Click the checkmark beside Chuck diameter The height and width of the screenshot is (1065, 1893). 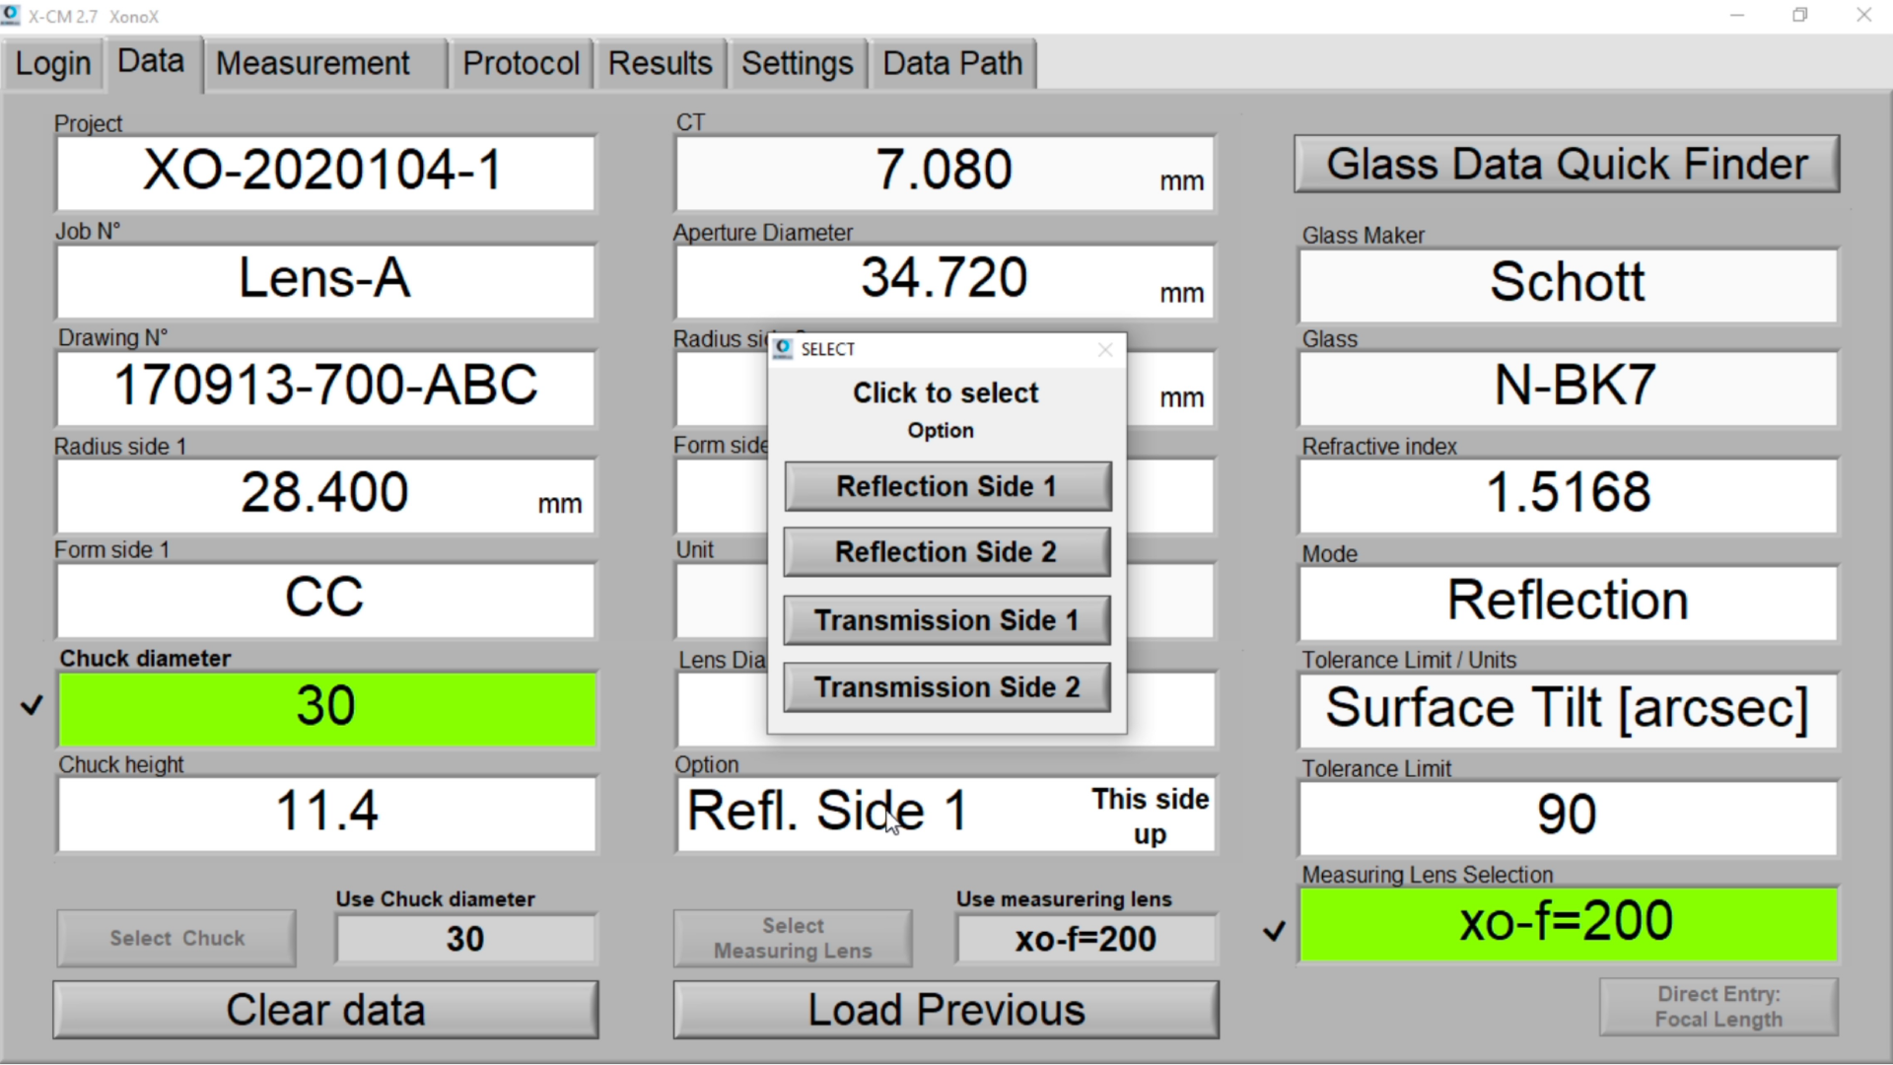click(x=33, y=705)
